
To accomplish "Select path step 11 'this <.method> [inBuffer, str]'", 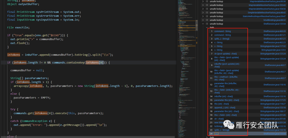I will (x=226, y=78).
